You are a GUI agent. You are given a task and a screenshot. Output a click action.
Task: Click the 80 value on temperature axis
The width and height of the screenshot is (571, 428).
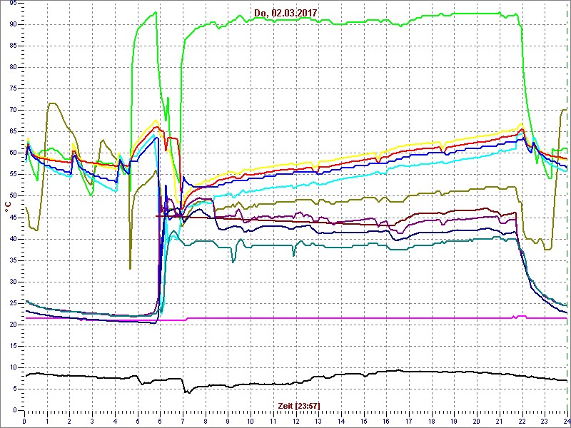pyautogui.click(x=12, y=67)
